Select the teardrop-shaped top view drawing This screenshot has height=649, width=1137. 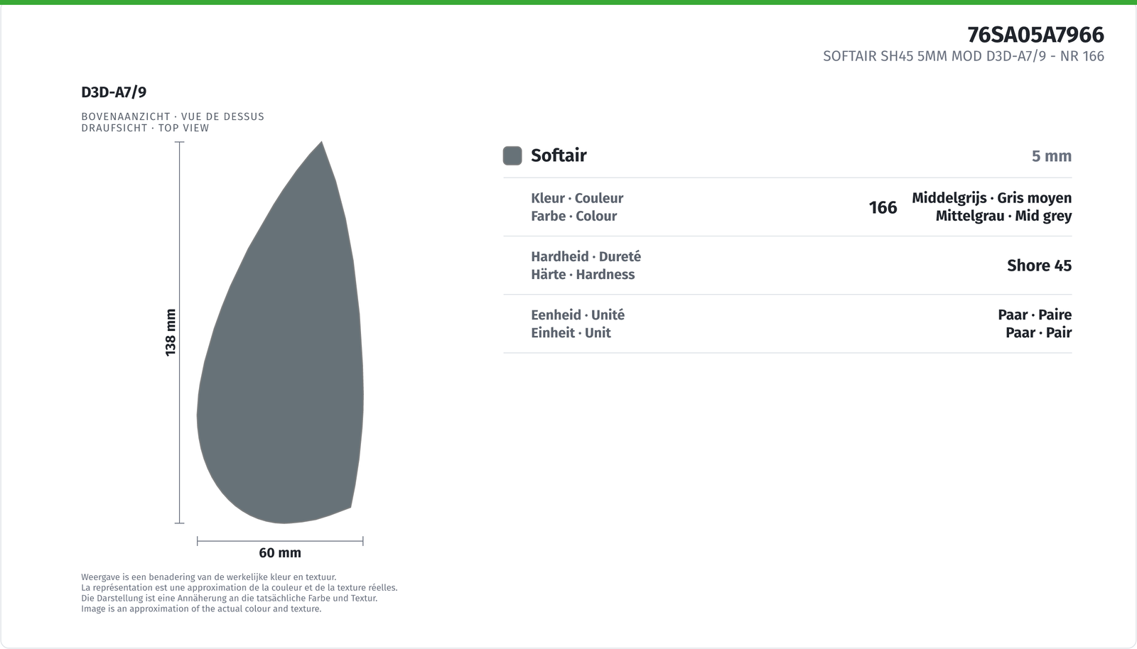[281, 332]
